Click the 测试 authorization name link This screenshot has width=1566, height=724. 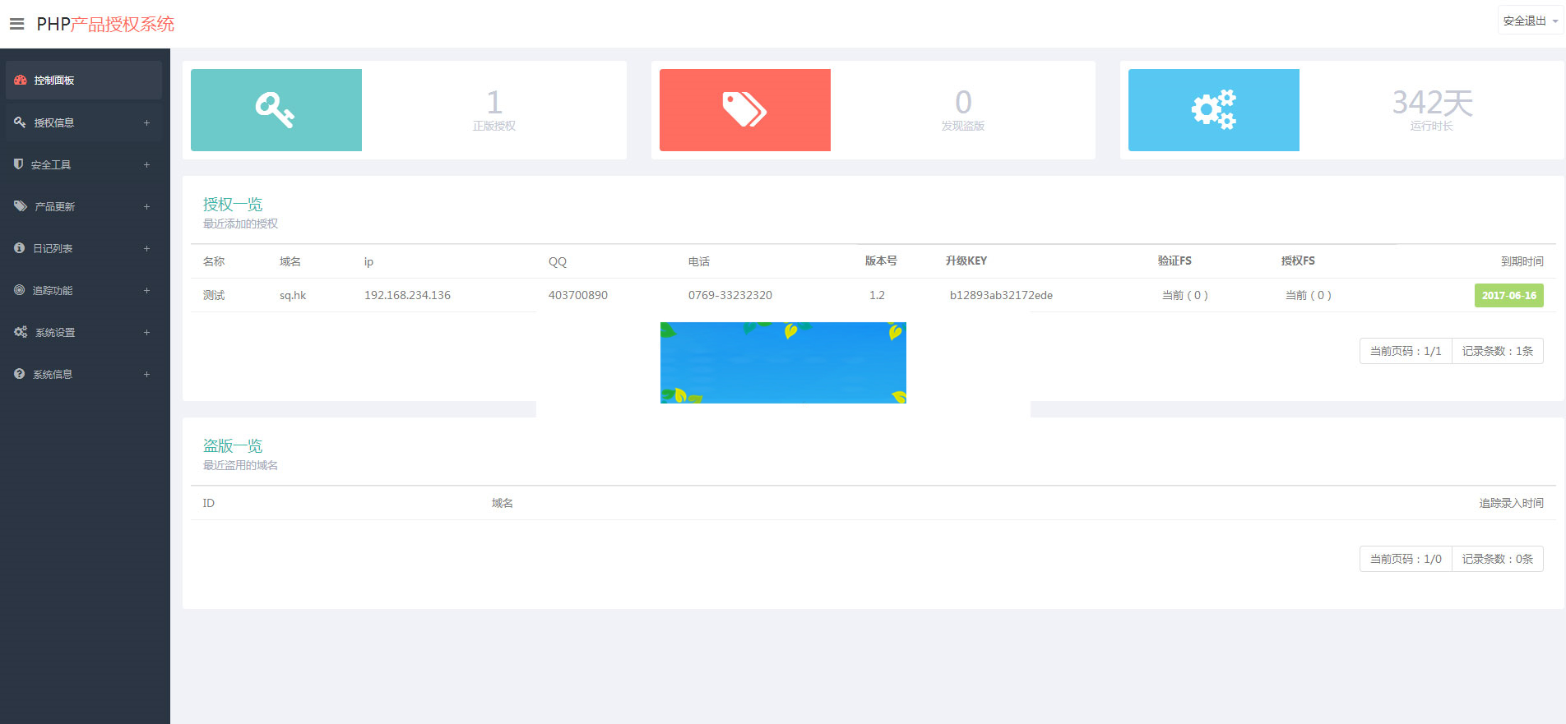pyautogui.click(x=214, y=295)
